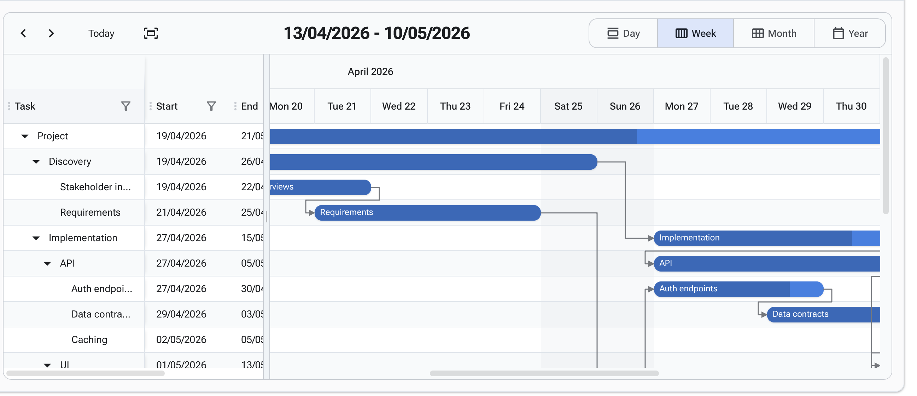This screenshot has width=917, height=396.
Task: Collapse the Implementation task group
Action: pos(36,238)
